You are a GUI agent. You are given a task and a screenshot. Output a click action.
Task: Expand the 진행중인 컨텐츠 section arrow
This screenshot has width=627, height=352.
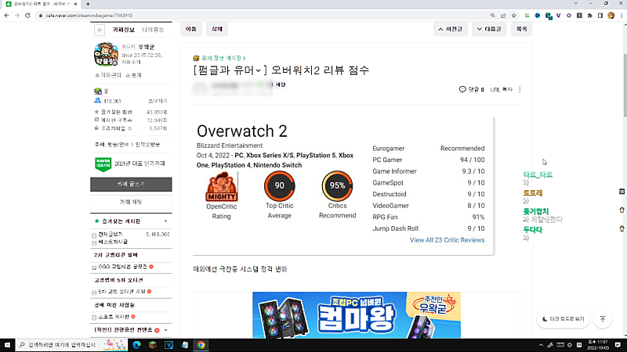click(x=166, y=330)
